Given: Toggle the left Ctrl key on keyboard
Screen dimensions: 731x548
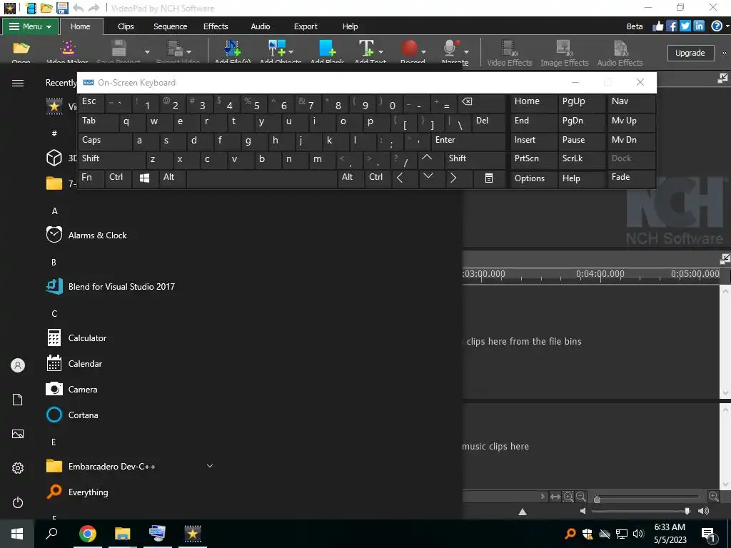Looking at the screenshot, I should (118, 178).
